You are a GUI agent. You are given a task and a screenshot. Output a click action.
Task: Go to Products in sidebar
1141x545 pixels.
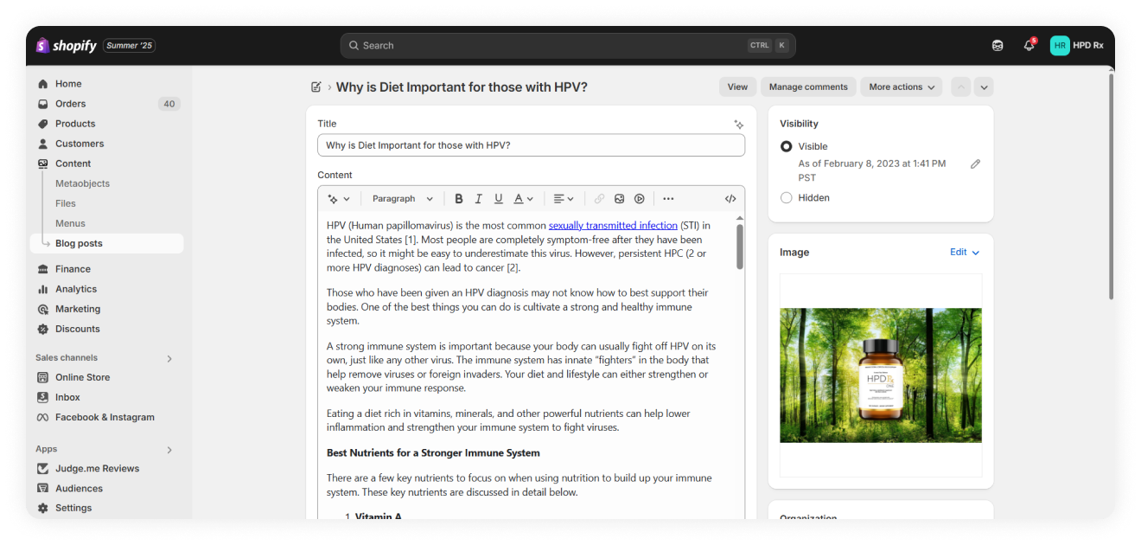75,124
